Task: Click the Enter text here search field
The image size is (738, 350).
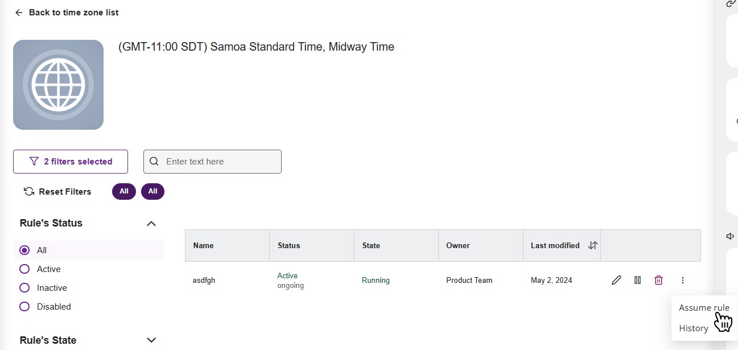Action: coord(219,162)
